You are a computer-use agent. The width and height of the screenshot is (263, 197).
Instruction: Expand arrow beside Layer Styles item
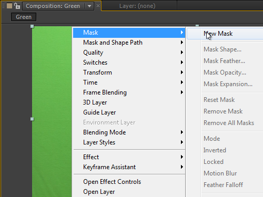pyautogui.click(x=182, y=142)
